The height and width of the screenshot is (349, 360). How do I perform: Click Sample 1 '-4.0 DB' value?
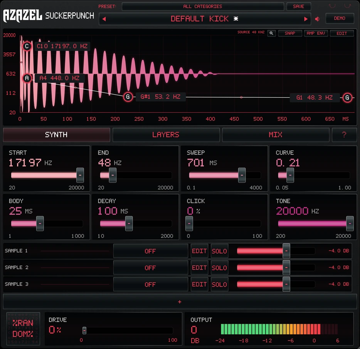[339, 251]
